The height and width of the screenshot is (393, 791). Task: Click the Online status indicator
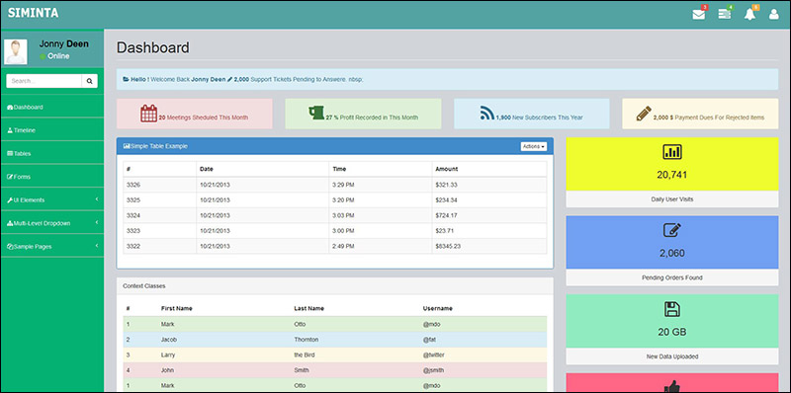[x=54, y=56]
